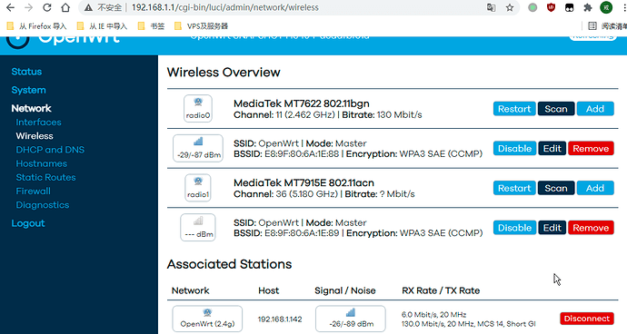The image size is (627, 334).
Task: Click the OpenWrt (2.4g) network badge
Action: click(207, 319)
